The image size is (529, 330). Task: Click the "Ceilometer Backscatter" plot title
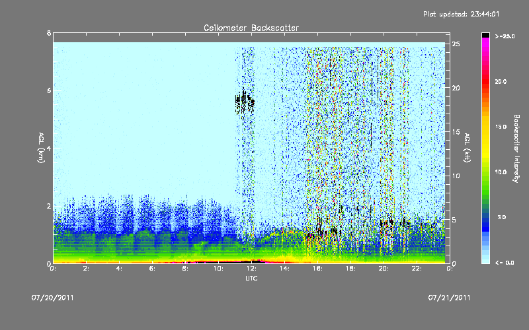pyautogui.click(x=251, y=28)
